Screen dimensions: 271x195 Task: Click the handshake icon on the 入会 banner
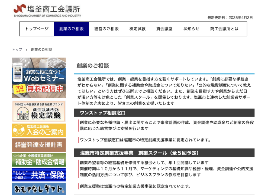click(x=19, y=131)
